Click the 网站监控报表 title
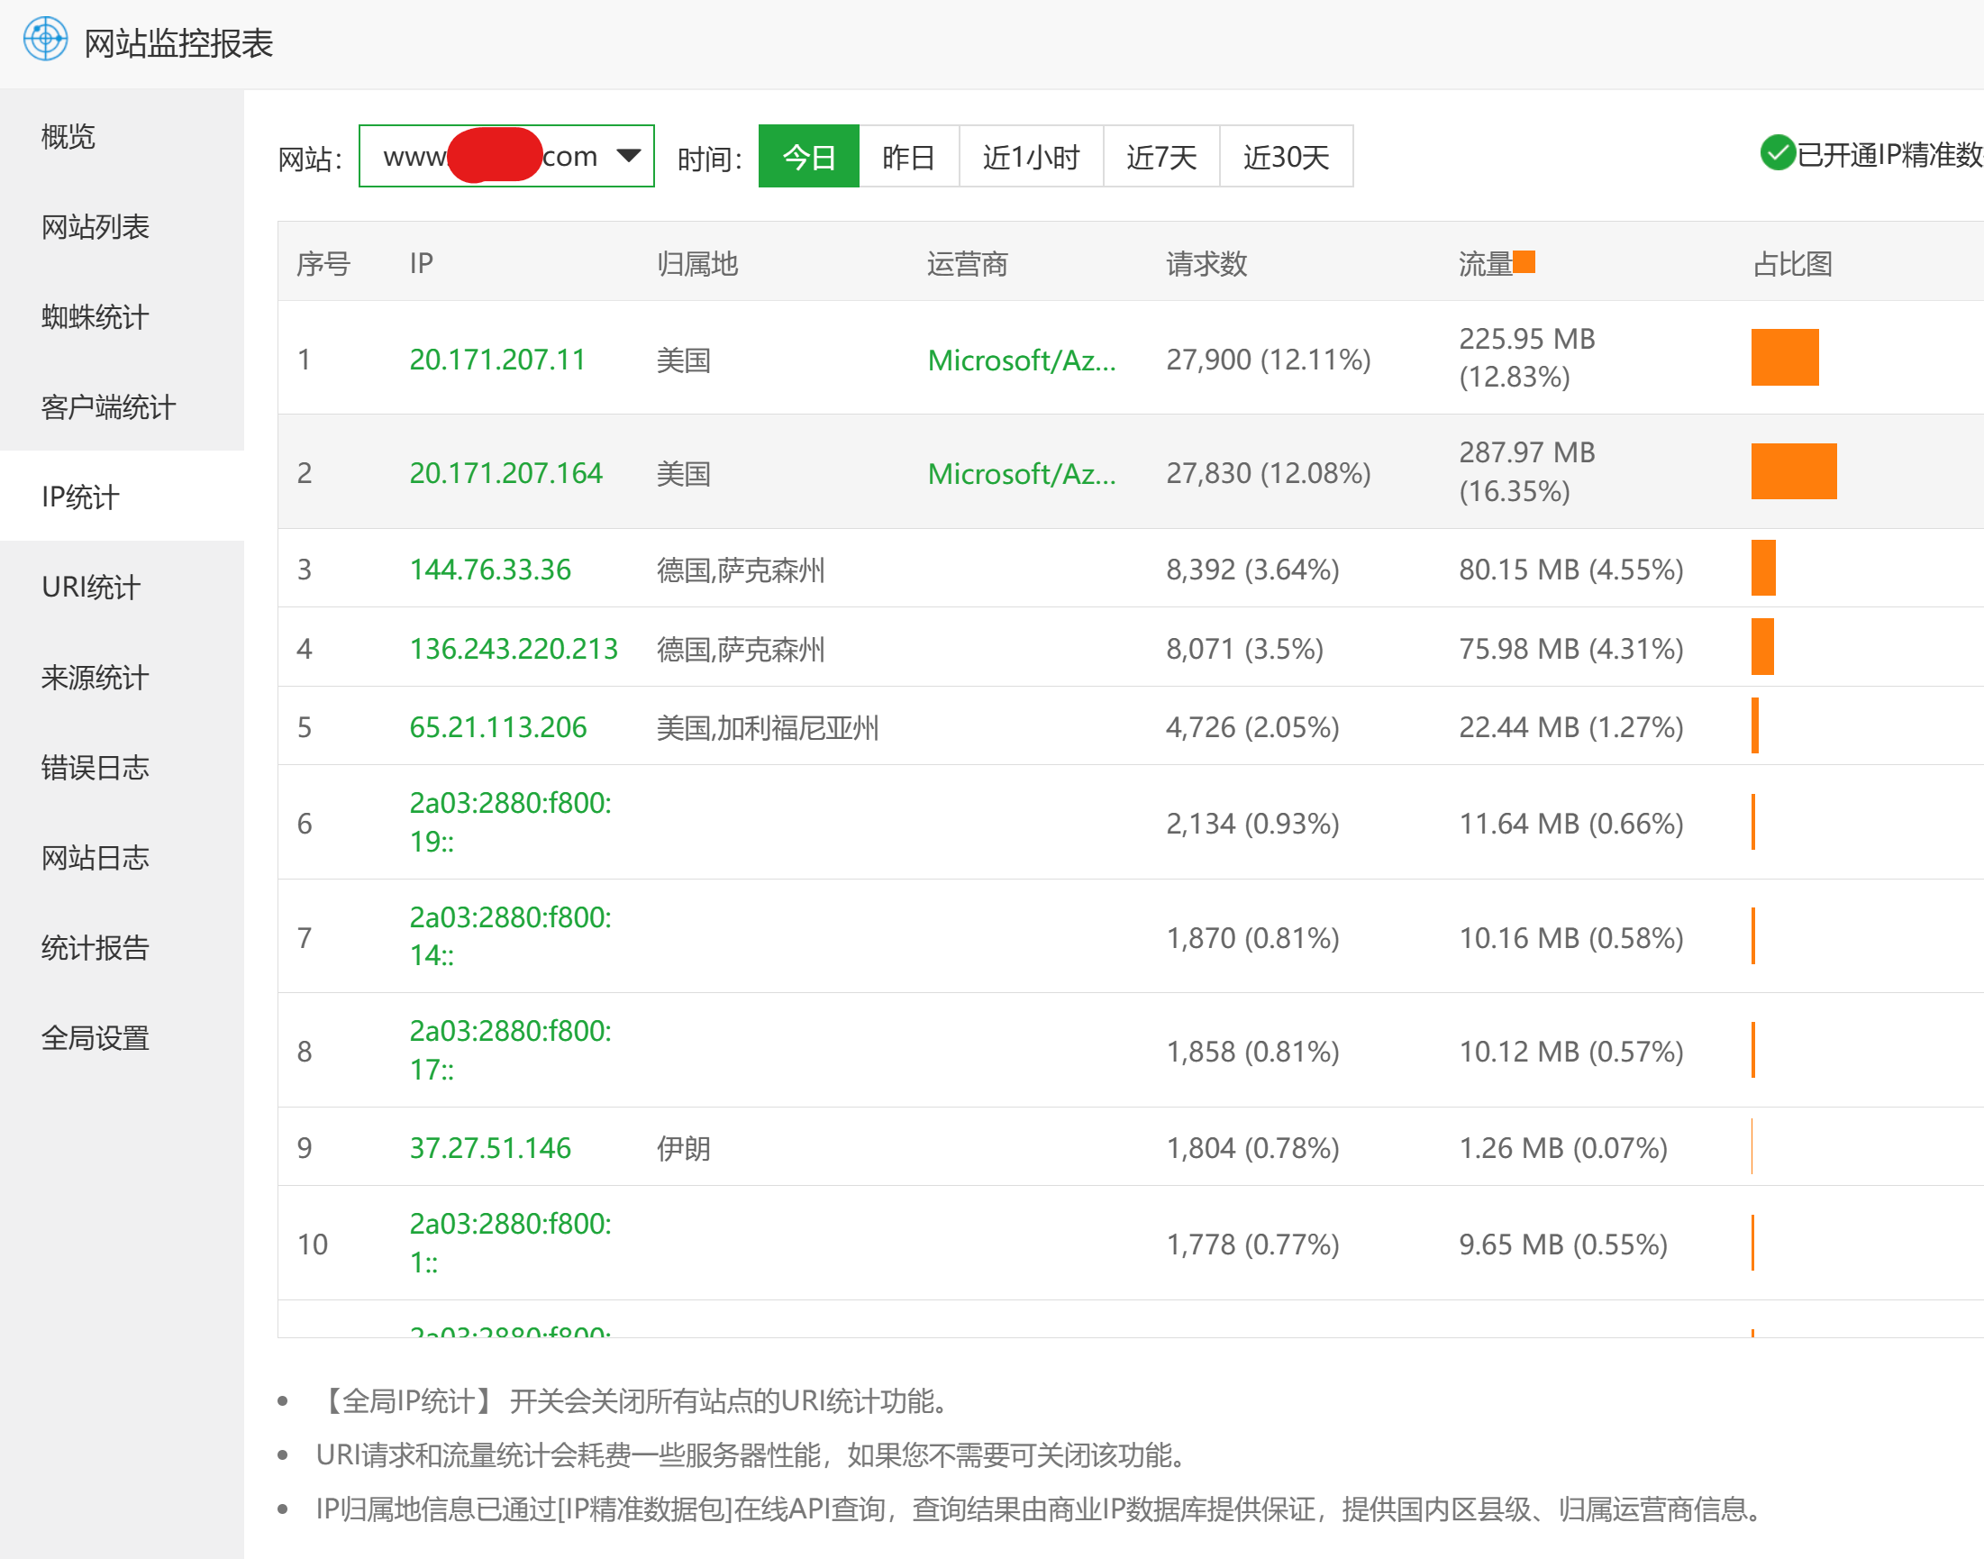 tap(179, 43)
